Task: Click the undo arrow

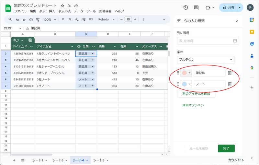Action: [x=17, y=19]
